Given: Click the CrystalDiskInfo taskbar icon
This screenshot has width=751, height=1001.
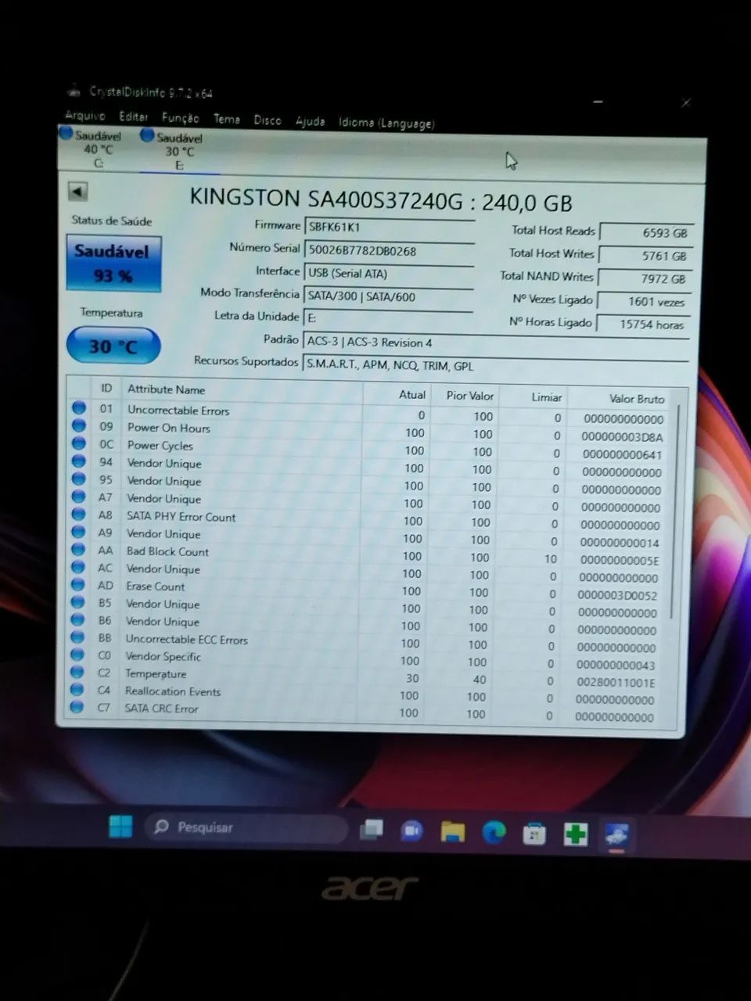Looking at the screenshot, I should click(616, 835).
